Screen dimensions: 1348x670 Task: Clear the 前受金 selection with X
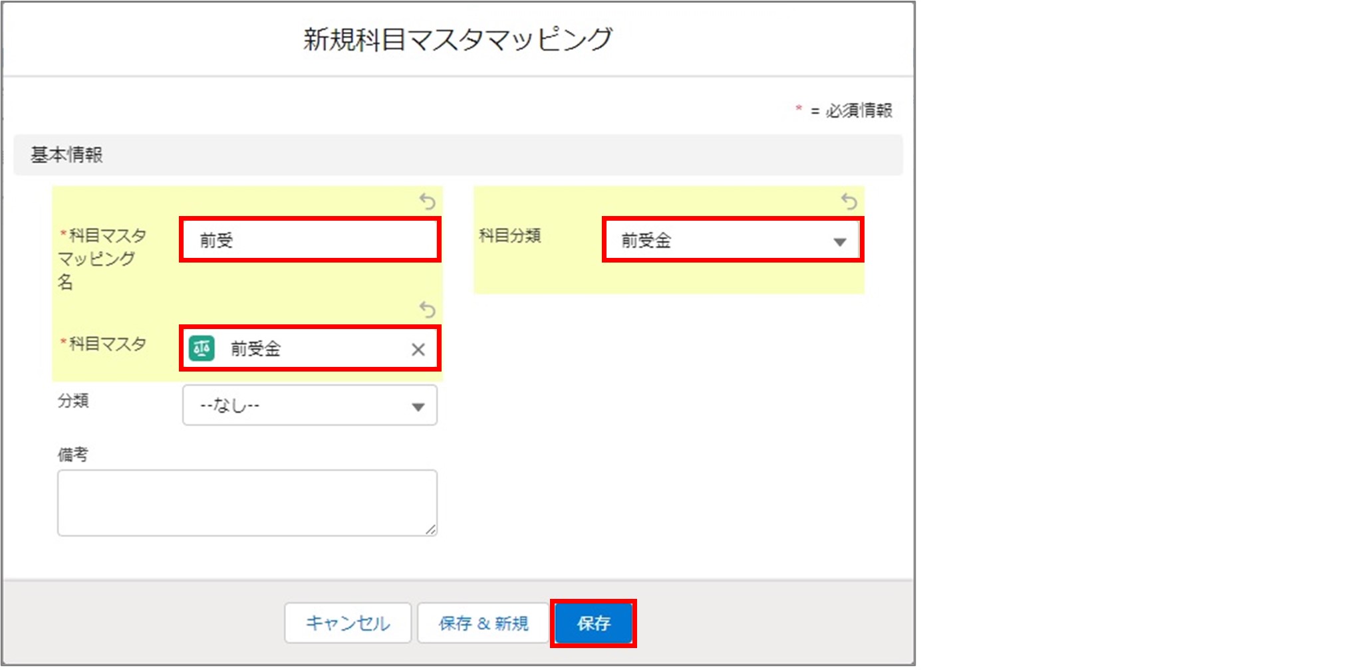[x=418, y=349]
